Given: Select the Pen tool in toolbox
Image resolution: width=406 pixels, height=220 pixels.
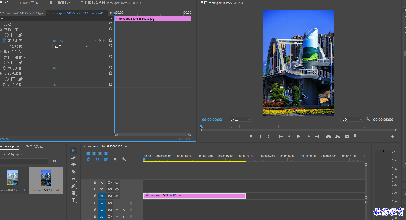Looking at the screenshot, I should point(73,186).
